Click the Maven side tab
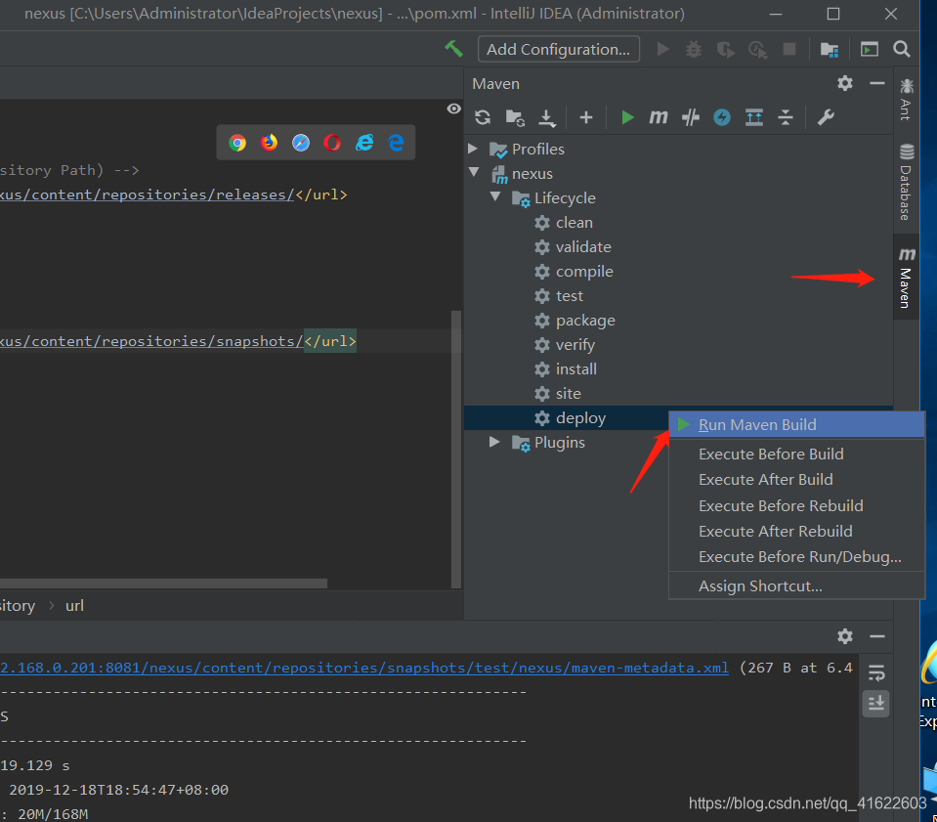The width and height of the screenshot is (937, 822). [x=906, y=278]
